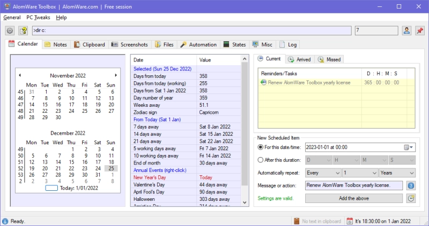Show the Arrived reminders tab

point(300,59)
